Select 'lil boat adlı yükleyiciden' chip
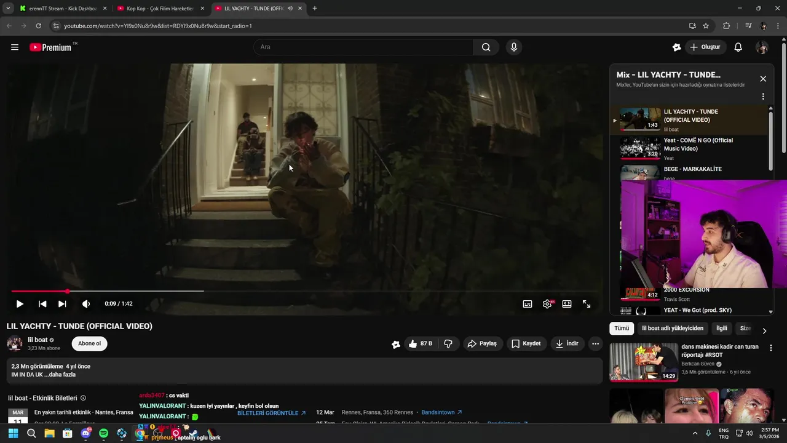The height and width of the screenshot is (443, 787). pyautogui.click(x=673, y=329)
